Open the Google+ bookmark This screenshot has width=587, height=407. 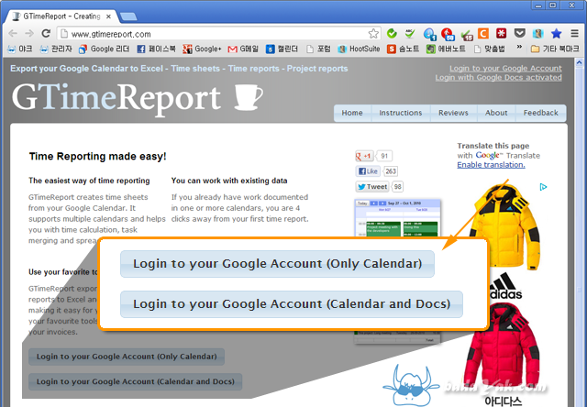(202, 49)
